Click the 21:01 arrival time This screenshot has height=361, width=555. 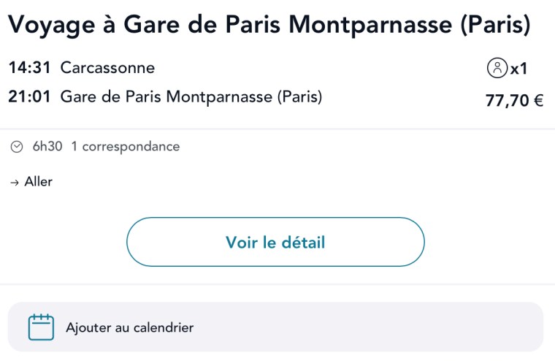pyautogui.click(x=29, y=96)
